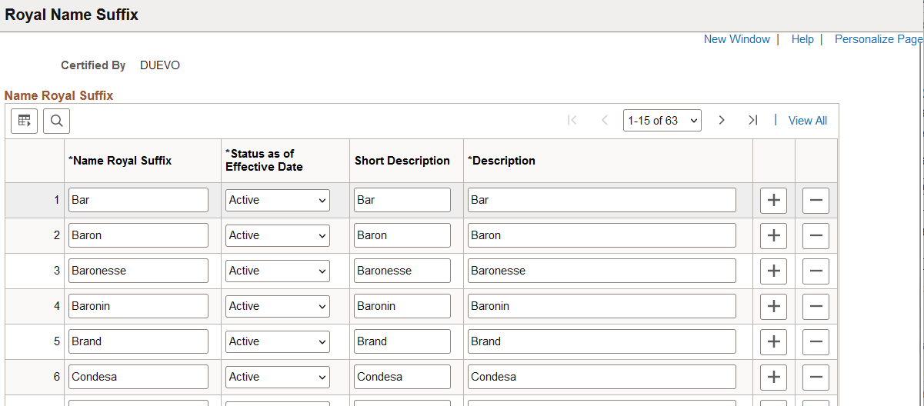Click Description field for Baron

[602, 235]
